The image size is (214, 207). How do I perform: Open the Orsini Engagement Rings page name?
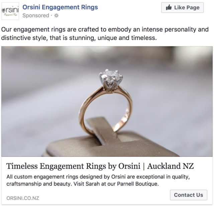[60, 7]
